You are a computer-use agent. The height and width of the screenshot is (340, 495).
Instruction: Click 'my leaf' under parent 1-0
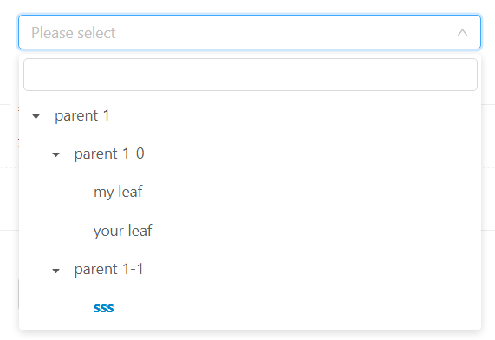[x=118, y=192]
